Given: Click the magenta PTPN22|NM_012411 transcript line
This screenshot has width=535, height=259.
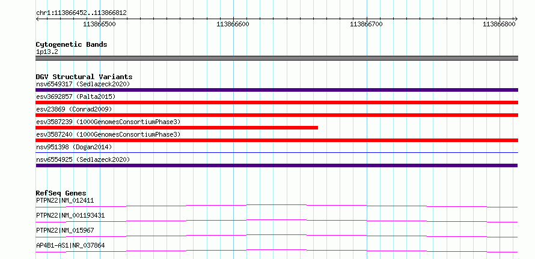Looking at the screenshot, I should [x=277, y=206].
